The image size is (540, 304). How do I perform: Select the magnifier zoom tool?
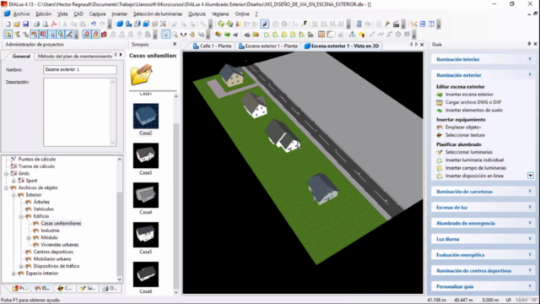pos(175,34)
